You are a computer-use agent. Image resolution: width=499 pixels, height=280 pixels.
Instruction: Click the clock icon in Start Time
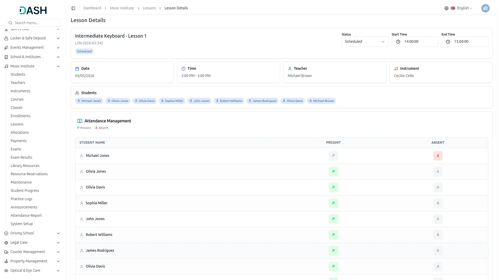point(398,42)
